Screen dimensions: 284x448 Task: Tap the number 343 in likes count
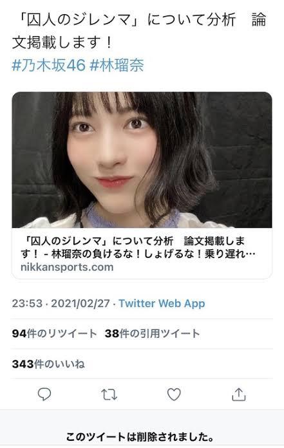coord(23,364)
